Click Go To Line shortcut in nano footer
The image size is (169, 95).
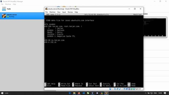120,86
